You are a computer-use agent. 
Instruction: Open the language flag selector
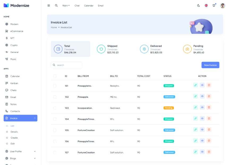click(x=206, y=6)
